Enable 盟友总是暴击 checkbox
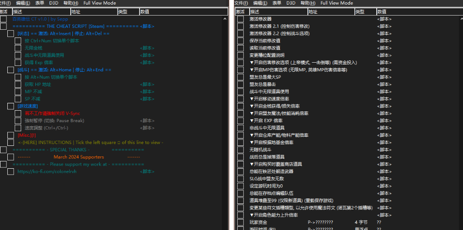 pos(240,84)
